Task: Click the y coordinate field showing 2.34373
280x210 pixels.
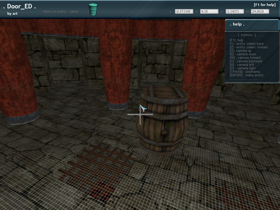Action: coord(235,12)
